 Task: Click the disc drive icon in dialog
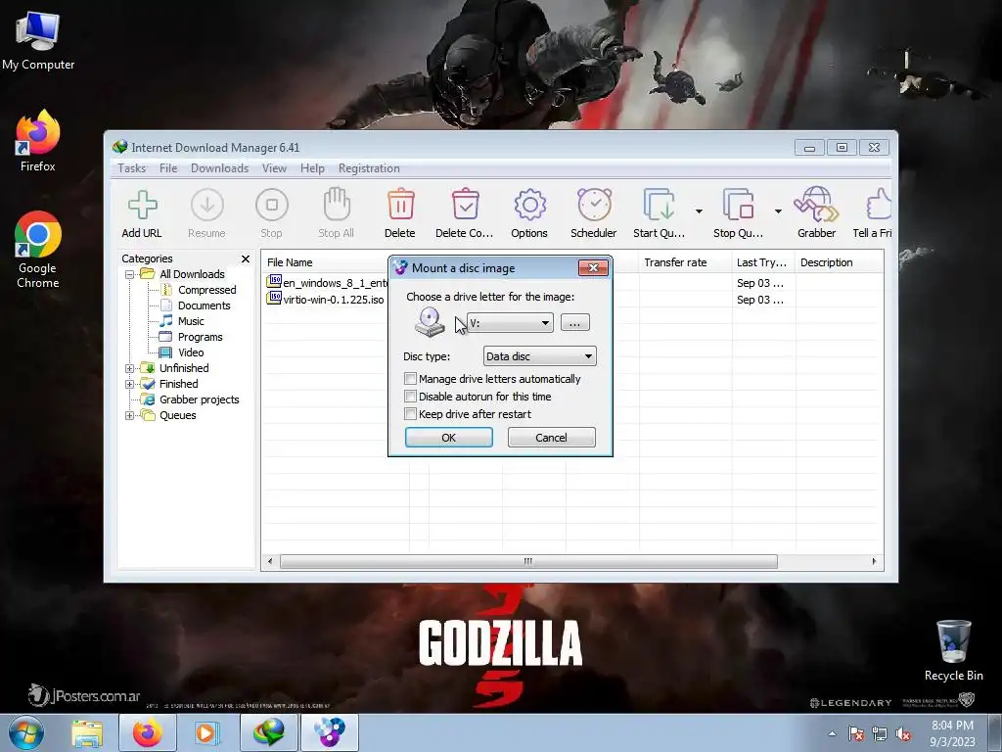pyautogui.click(x=430, y=321)
